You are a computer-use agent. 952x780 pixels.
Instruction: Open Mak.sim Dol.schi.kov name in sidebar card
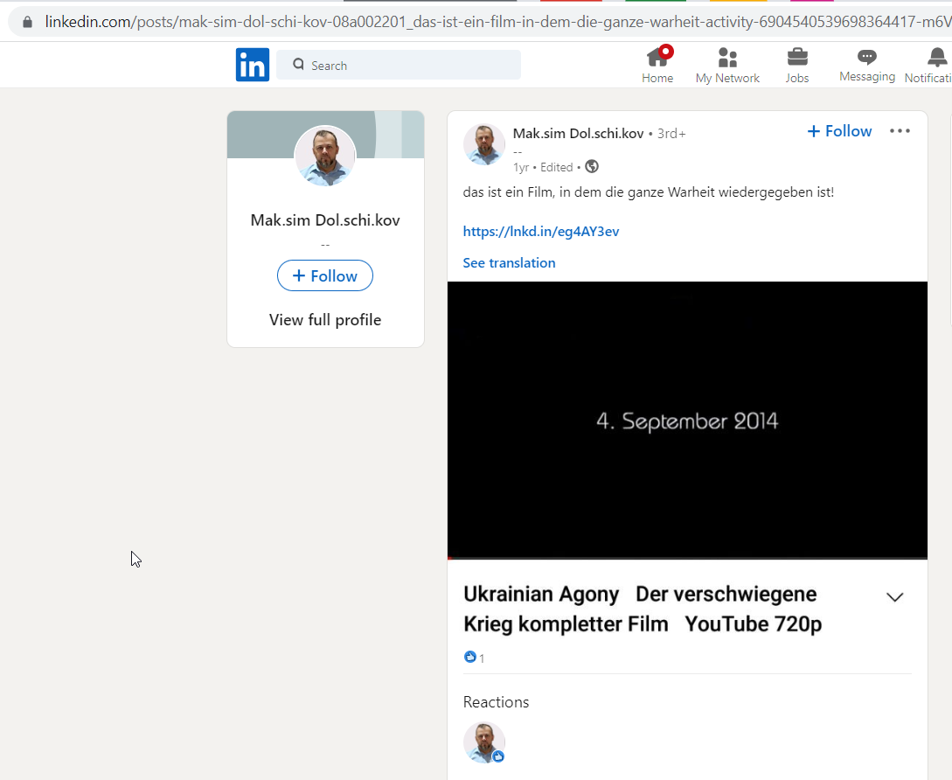(325, 219)
